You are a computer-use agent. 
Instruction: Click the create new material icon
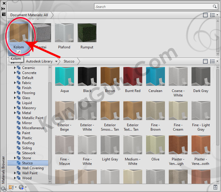point(21,187)
